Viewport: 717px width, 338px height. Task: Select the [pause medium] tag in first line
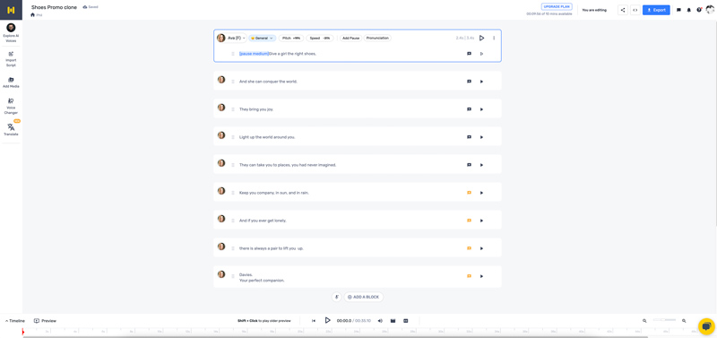[x=254, y=54]
